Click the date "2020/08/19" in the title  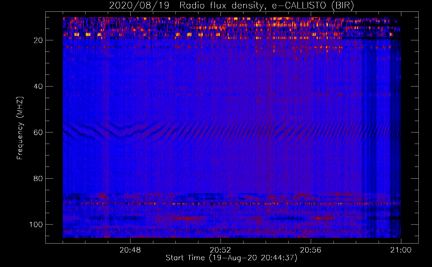[139, 6]
